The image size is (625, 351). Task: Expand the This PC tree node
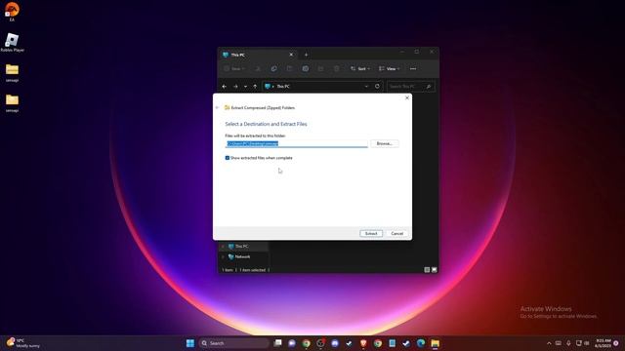pyautogui.click(x=223, y=247)
